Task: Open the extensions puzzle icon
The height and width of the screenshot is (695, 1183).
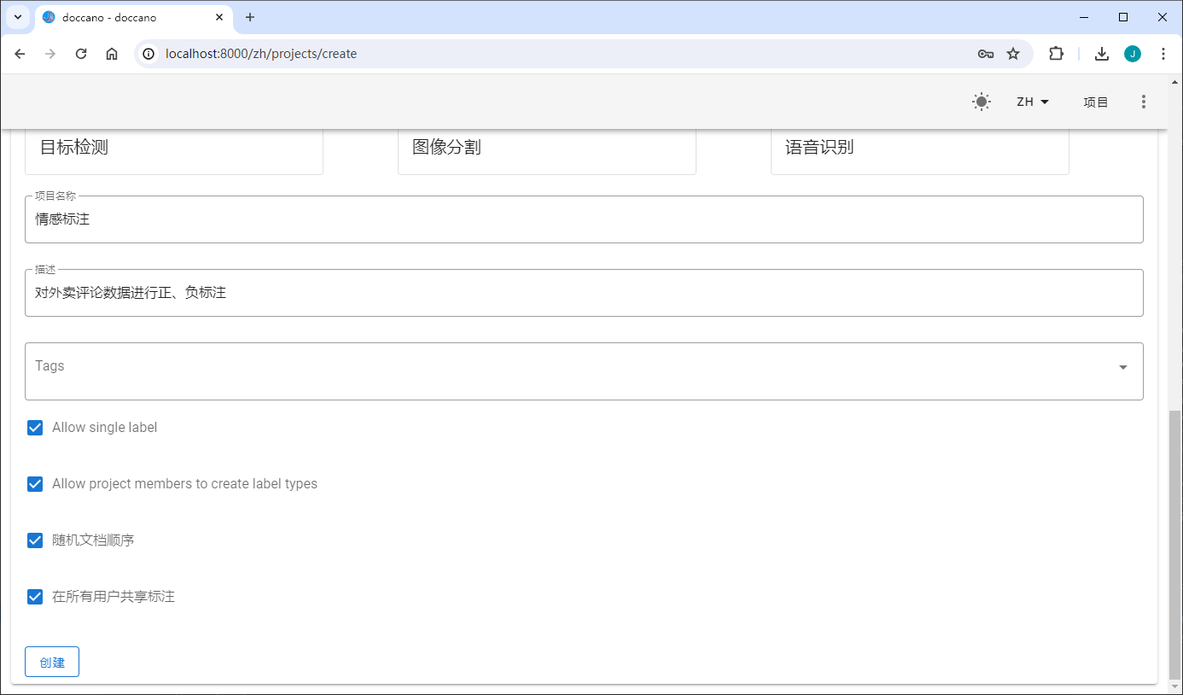Action: [1057, 54]
